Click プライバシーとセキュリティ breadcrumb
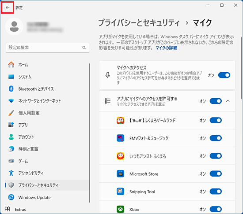The image size is (243, 214). point(139,23)
